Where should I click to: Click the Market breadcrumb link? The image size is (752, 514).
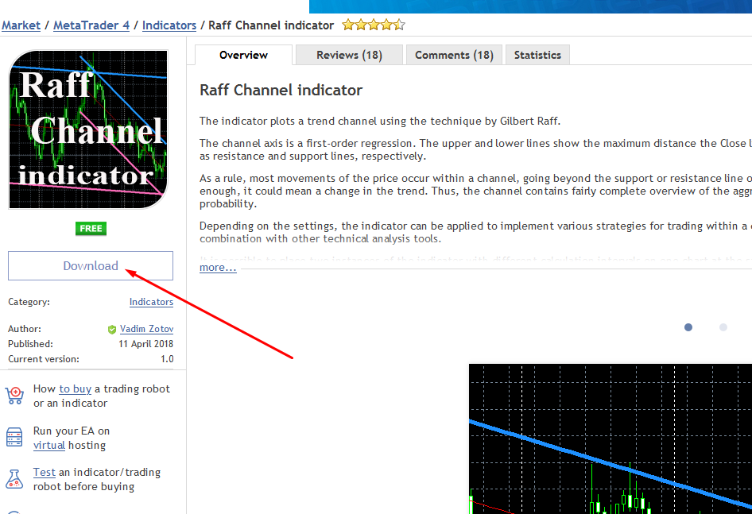(x=21, y=25)
